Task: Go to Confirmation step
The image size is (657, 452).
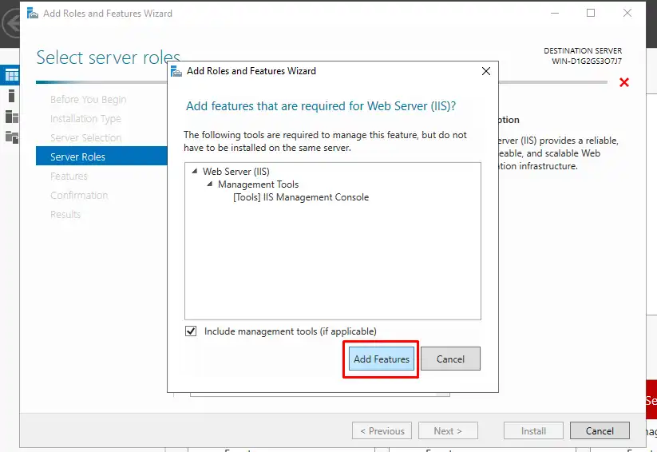Action: point(79,196)
